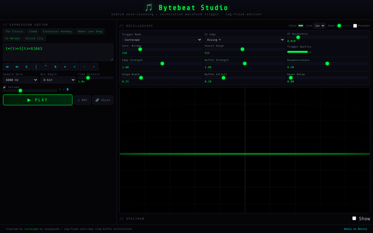Screen dimensions: 373x233
Task: Open the Remix on Berrry link
Action: 356,229
